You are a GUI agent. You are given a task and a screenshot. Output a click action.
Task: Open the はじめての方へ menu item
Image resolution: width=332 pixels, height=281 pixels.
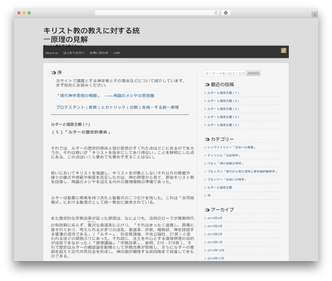(x=74, y=53)
